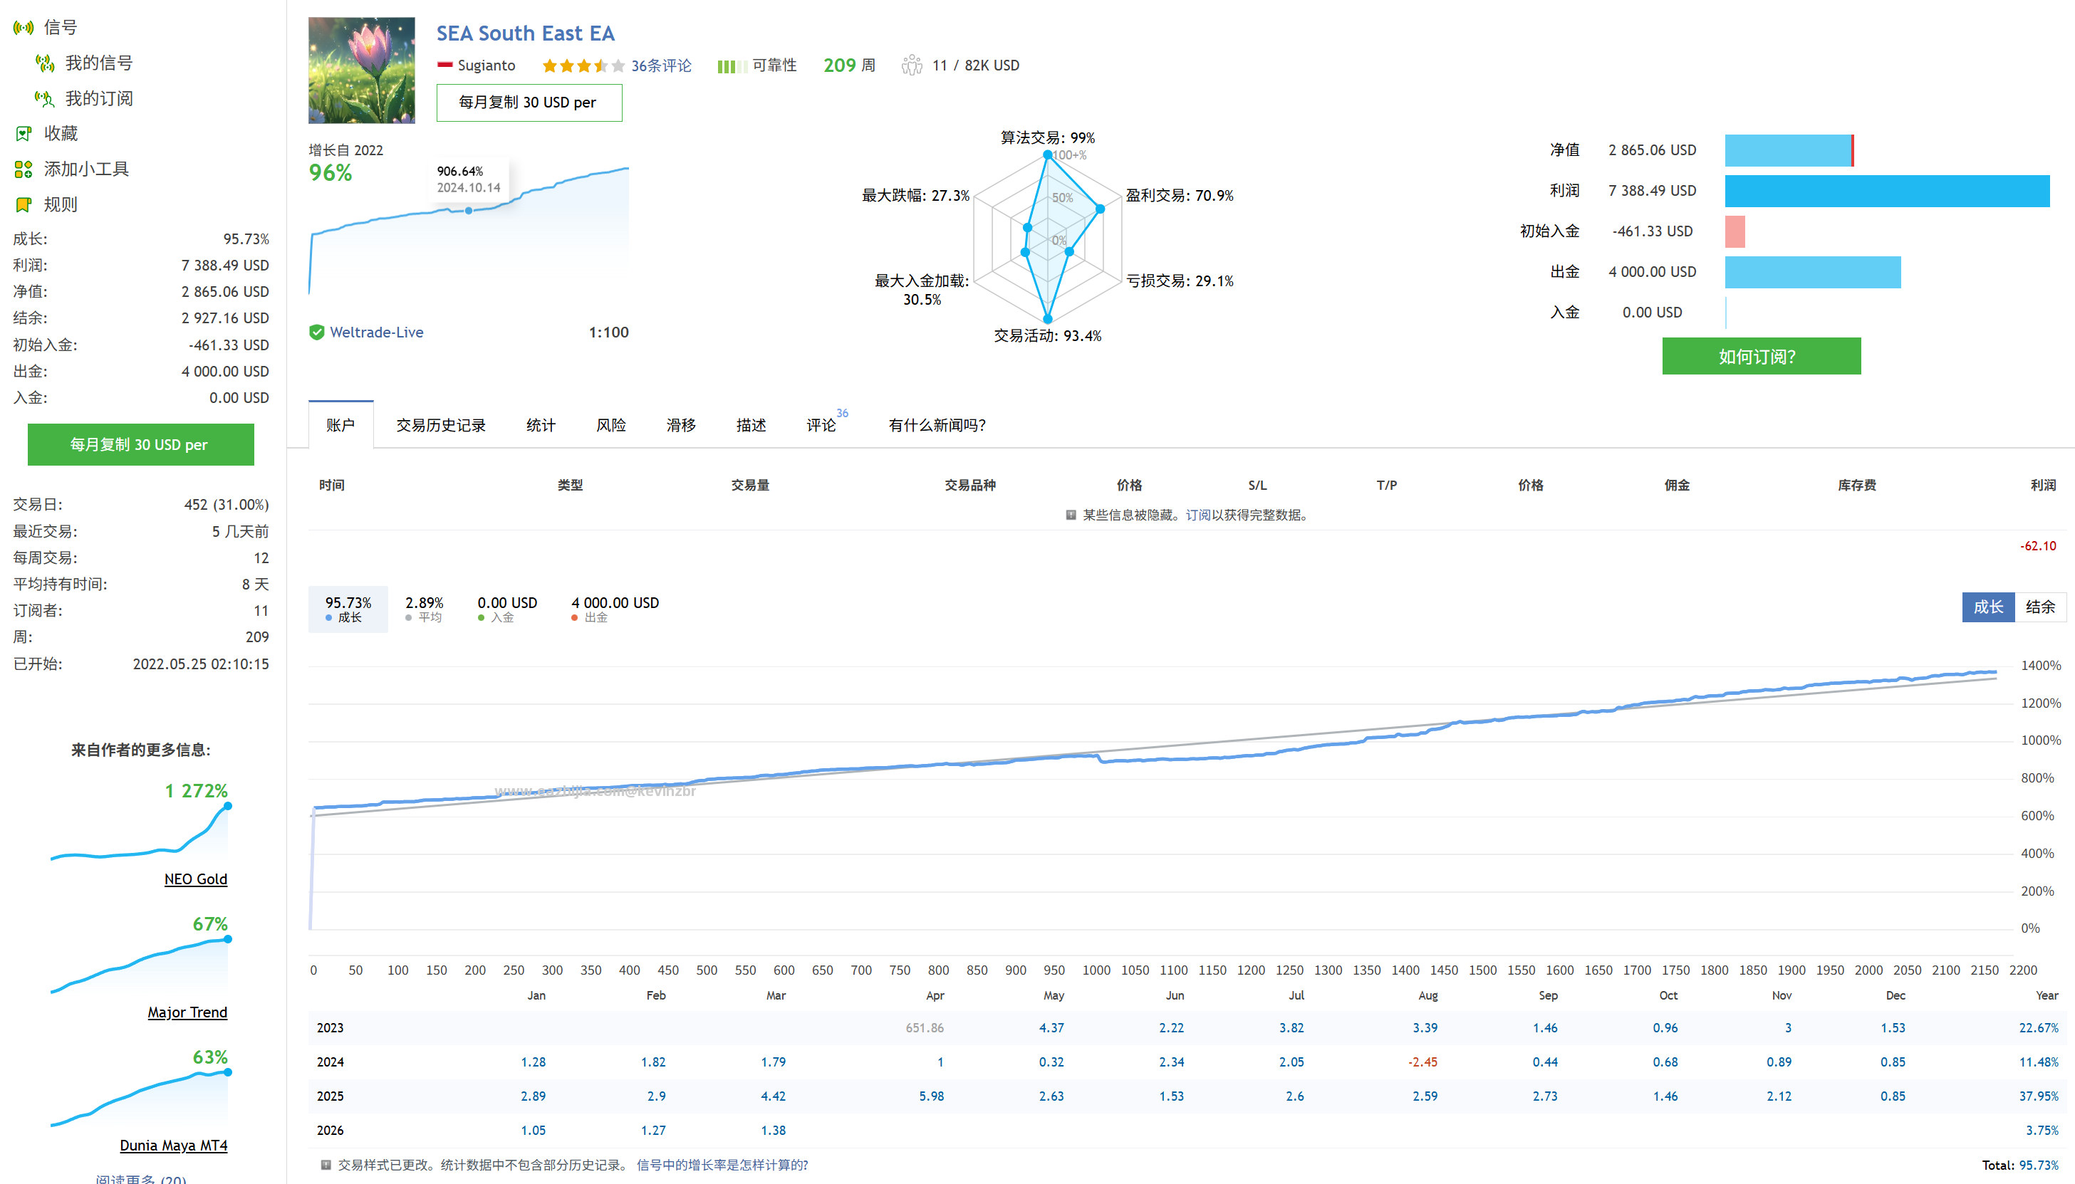Click the 交易品种 column header
This screenshot has width=2075, height=1184.
pos(969,486)
